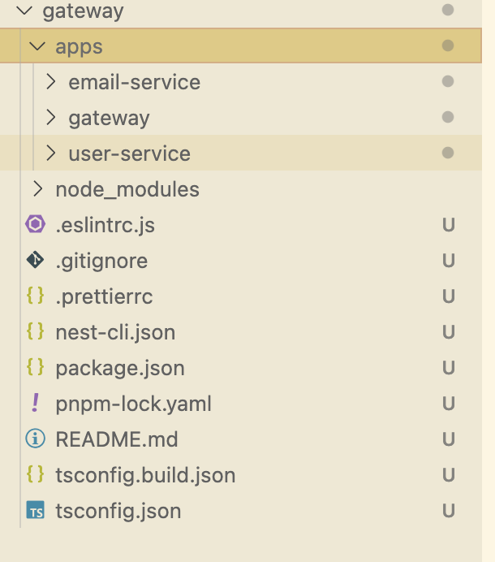This screenshot has height=562, width=495.
Task: Collapse the apps folder chevron
Action: click(x=37, y=46)
